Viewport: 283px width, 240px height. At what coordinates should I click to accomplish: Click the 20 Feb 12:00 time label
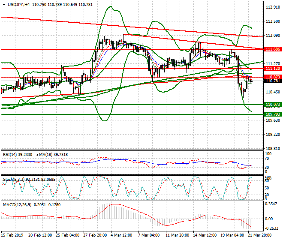[40, 235]
